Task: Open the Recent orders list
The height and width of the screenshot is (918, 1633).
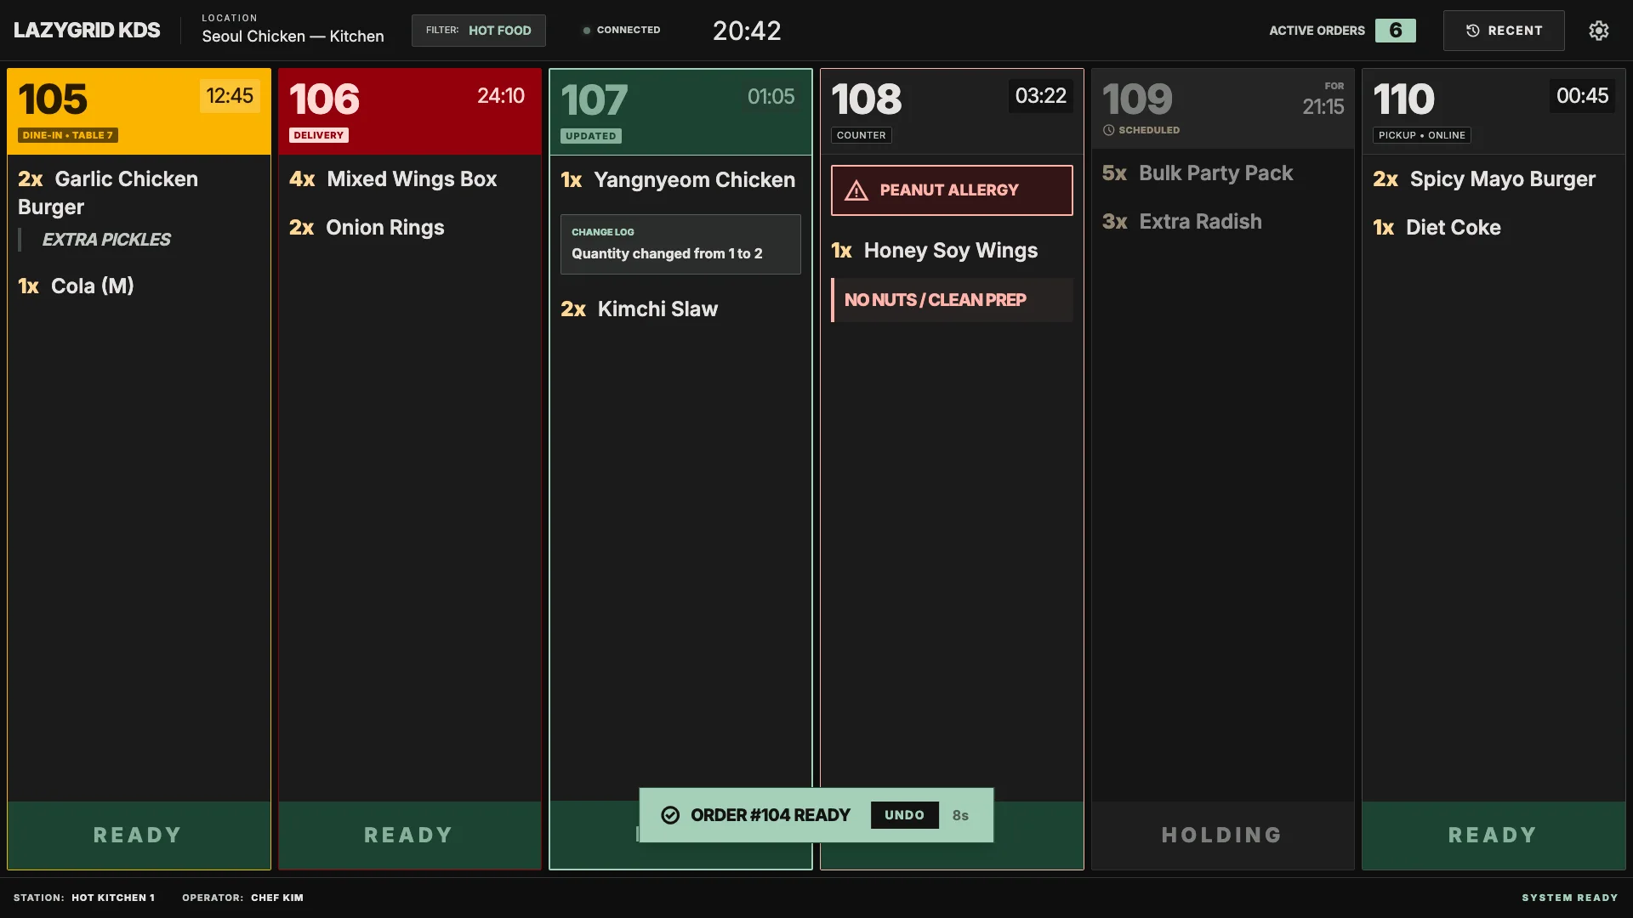Action: [1504, 31]
